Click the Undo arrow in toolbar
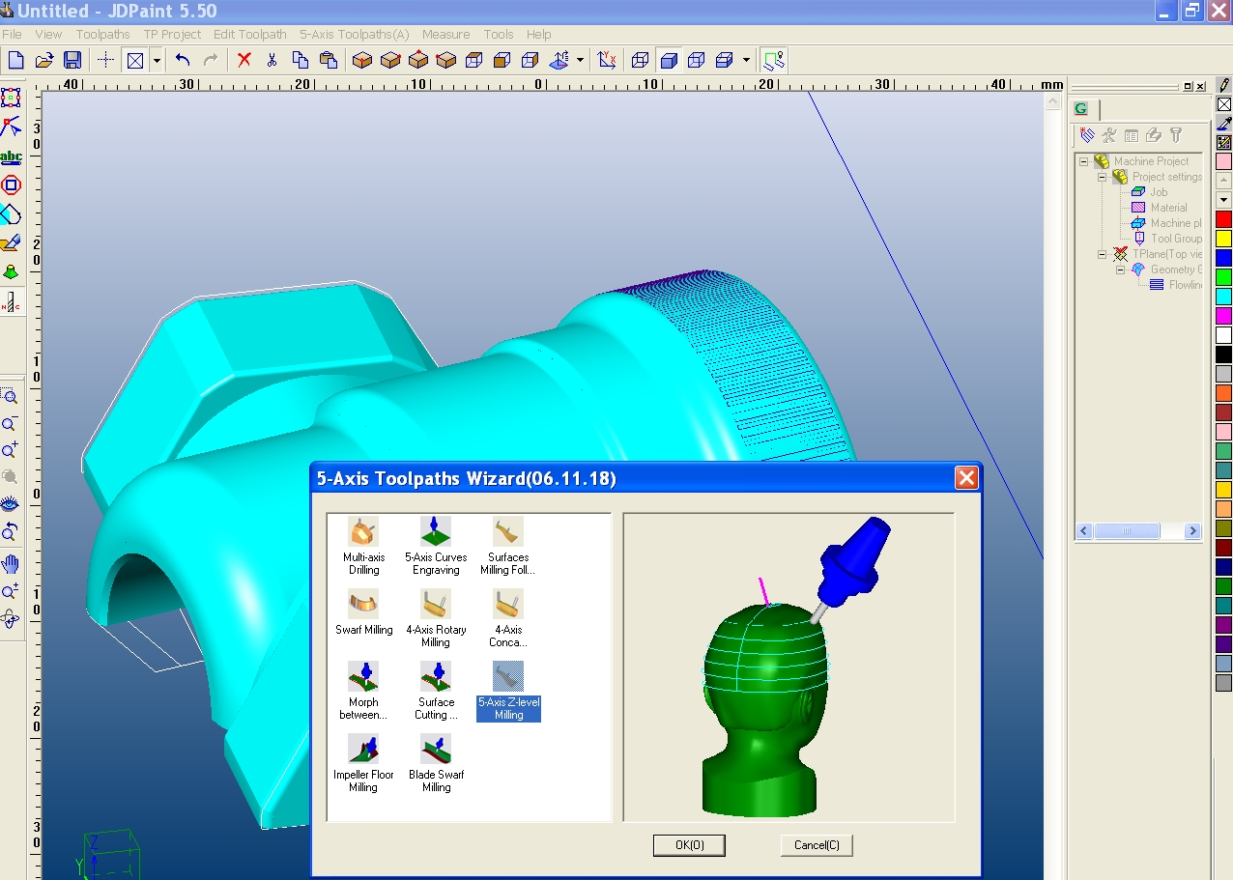Screen dimensions: 1233x880 [183, 60]
